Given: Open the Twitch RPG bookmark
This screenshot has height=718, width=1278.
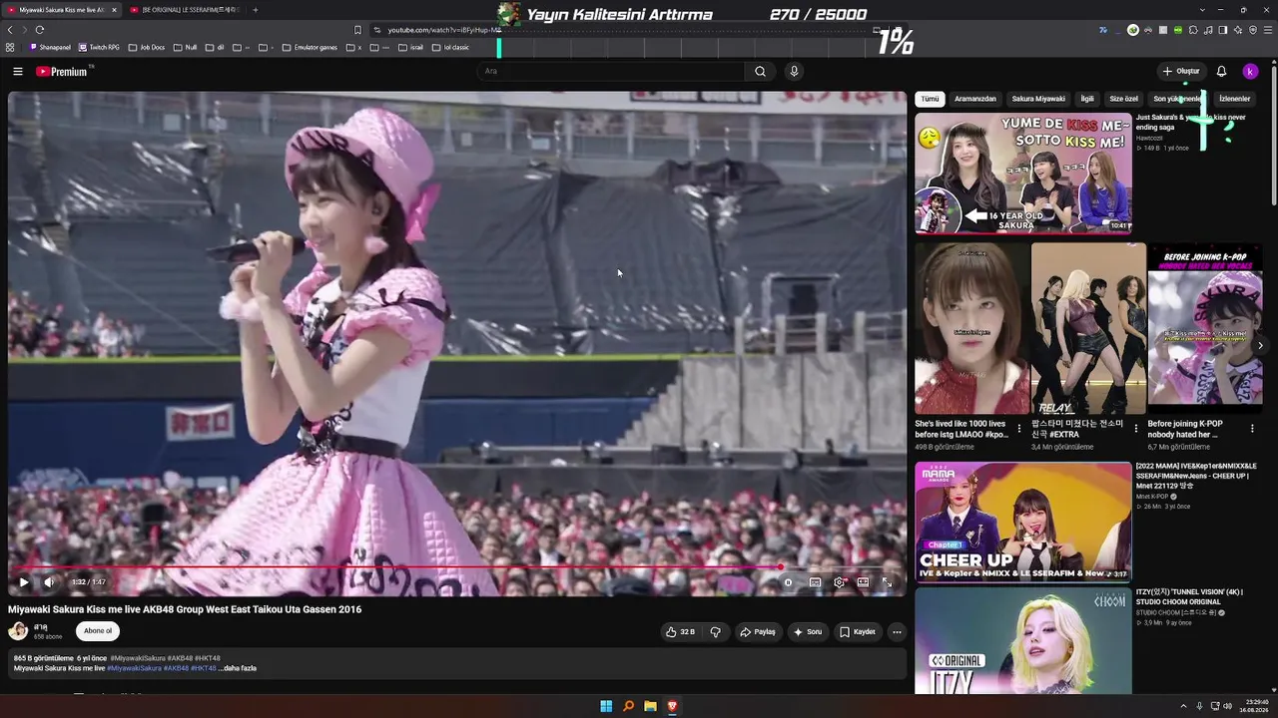Looking at the screenshot, I should (100, 47).
